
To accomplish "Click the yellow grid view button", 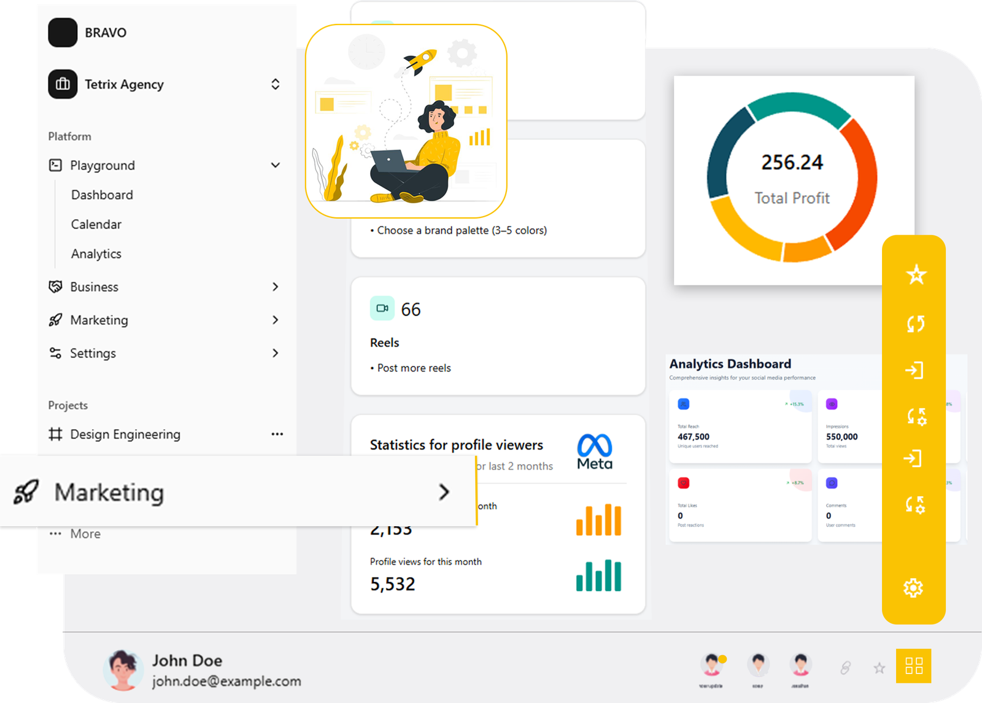I will point(913,666).
